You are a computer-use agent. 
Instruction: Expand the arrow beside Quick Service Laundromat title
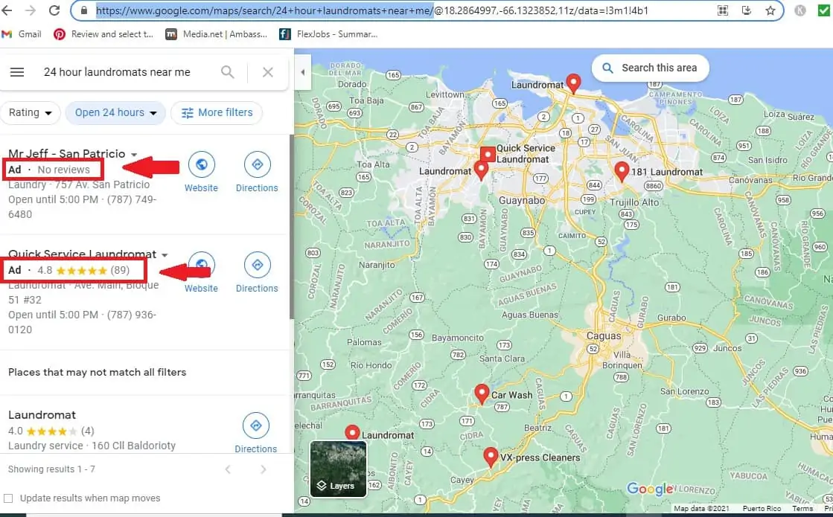pyautogui.click(x=165, y=255)
